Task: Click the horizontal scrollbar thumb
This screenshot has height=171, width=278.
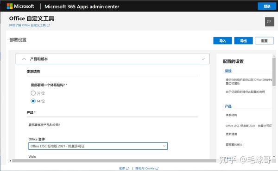Action: click(114, 161)
